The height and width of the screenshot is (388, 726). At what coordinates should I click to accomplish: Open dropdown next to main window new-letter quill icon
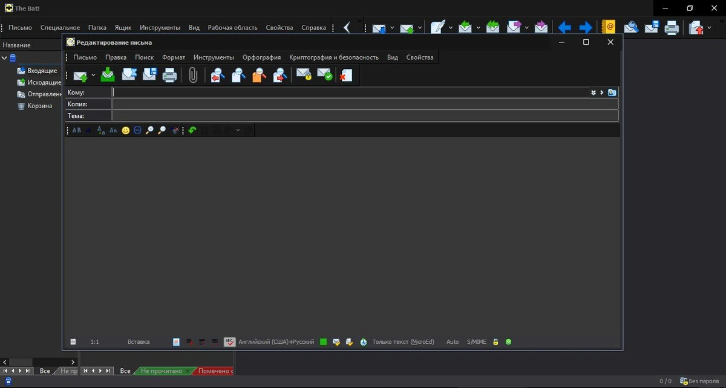[x=450, y=27]
